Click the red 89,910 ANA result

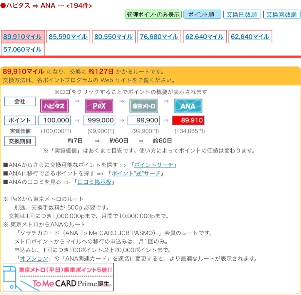[188, 120]
